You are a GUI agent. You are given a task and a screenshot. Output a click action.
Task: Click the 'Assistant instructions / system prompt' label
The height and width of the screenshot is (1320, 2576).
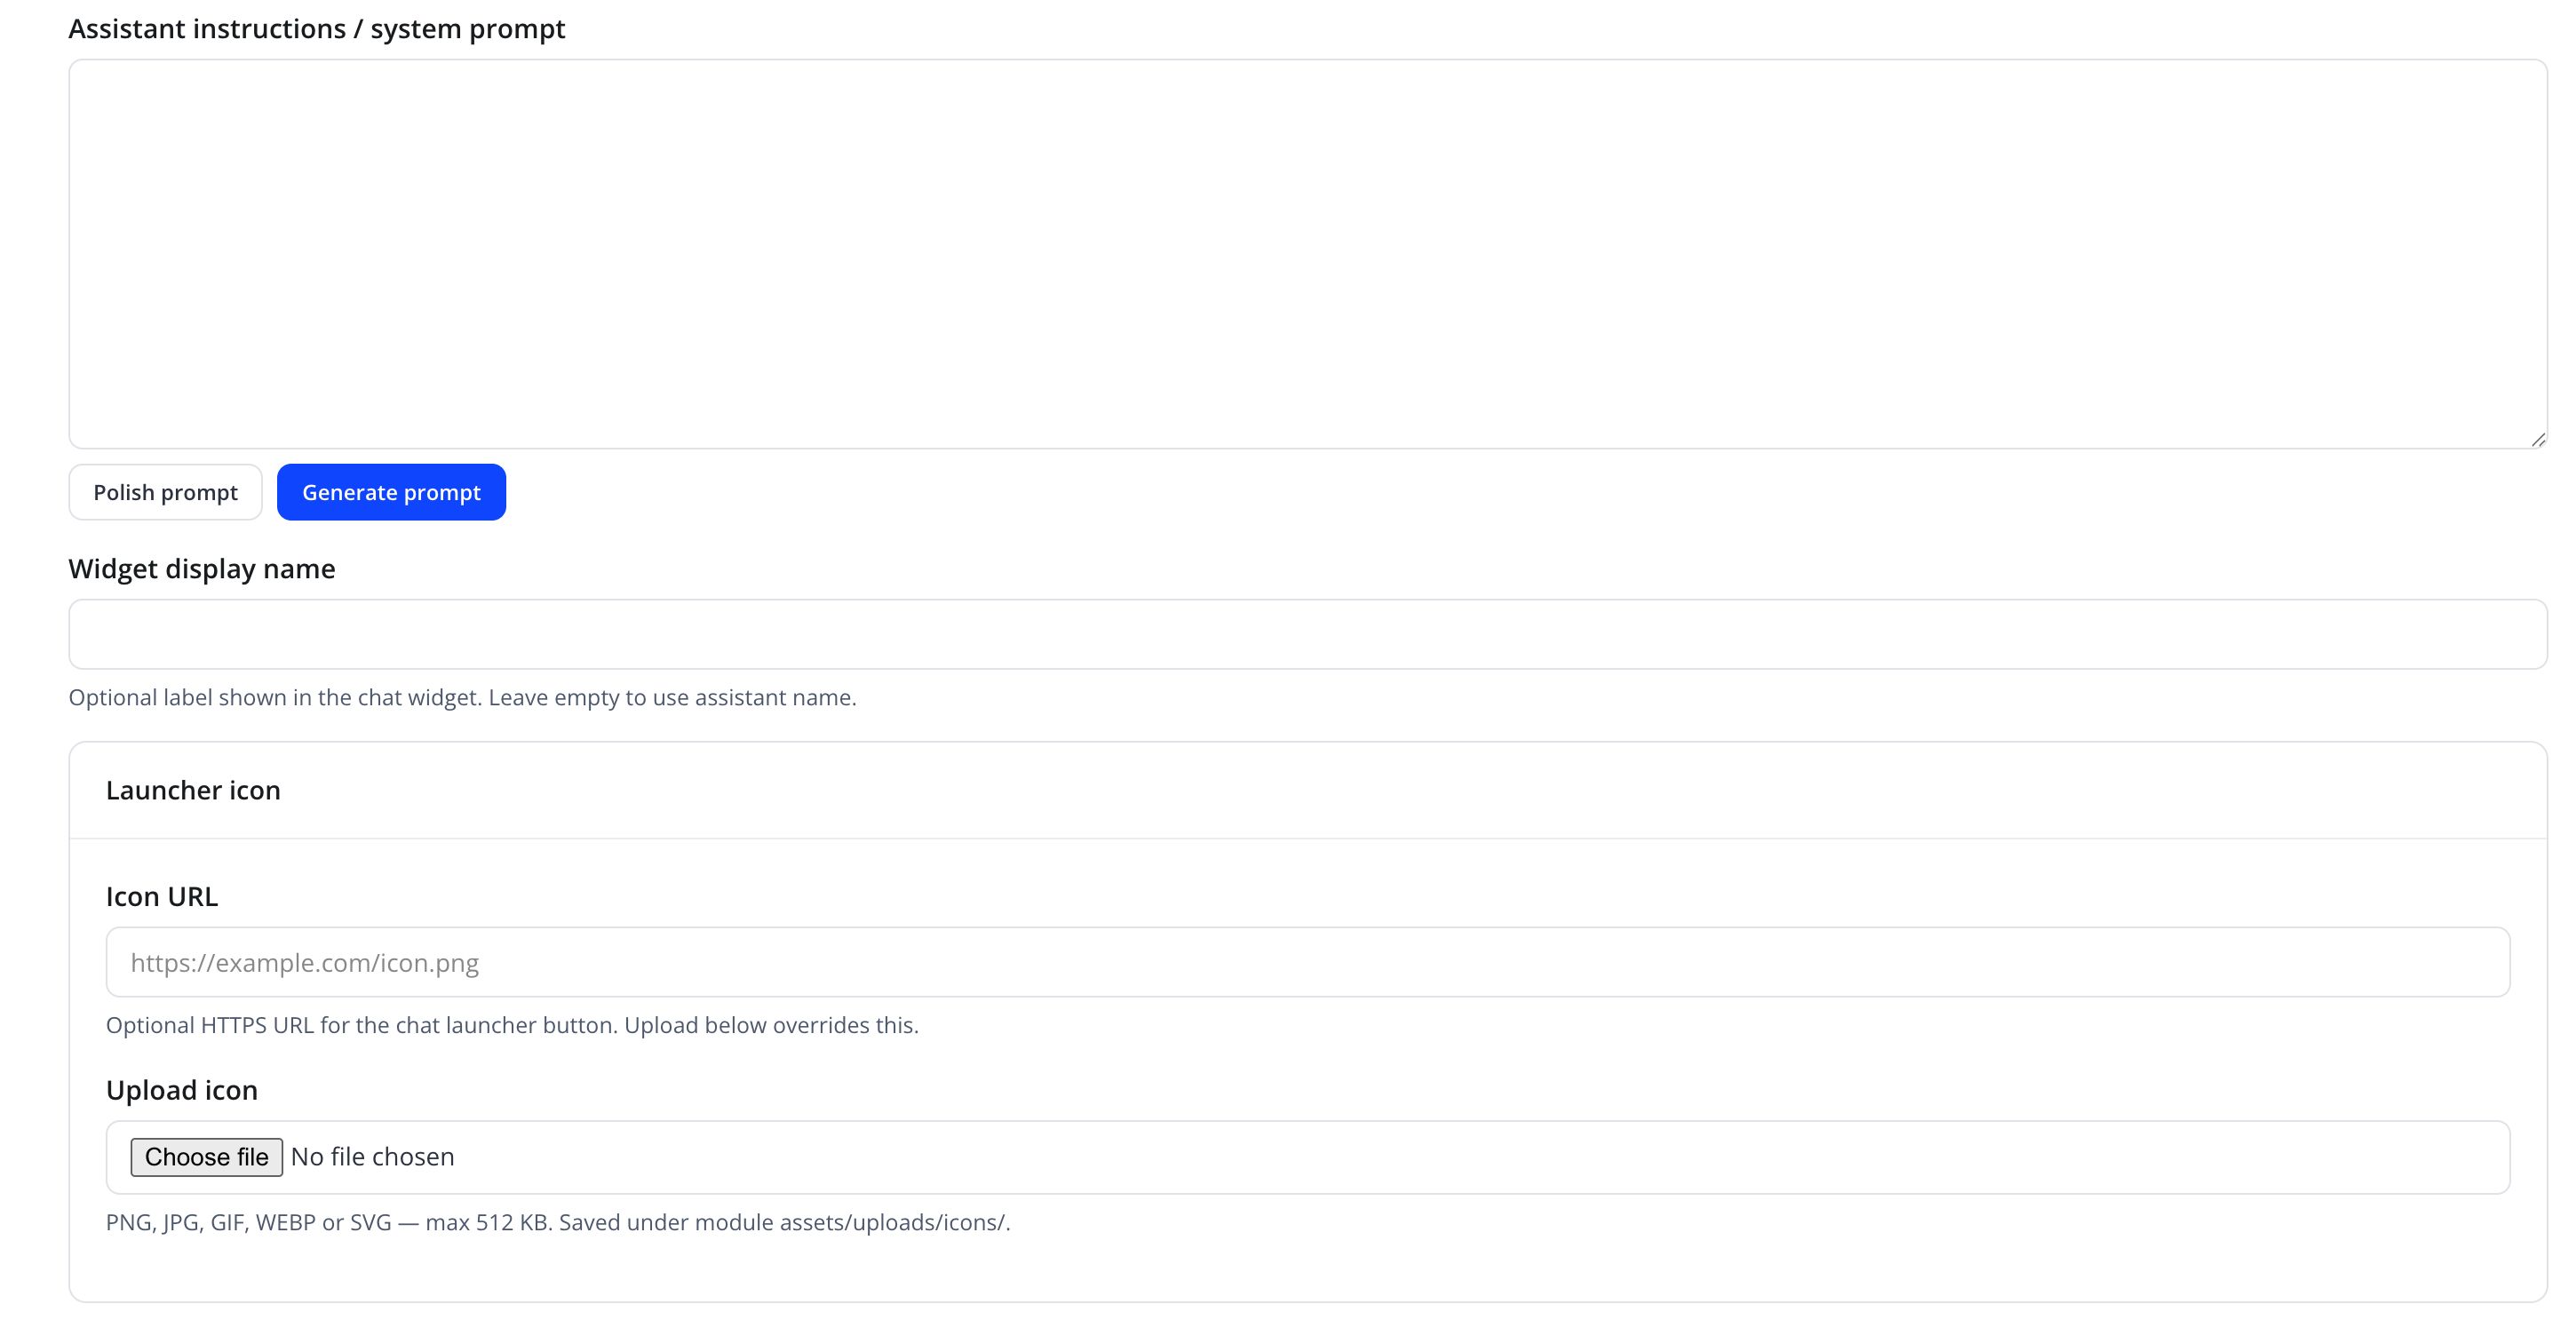[316, 29]
